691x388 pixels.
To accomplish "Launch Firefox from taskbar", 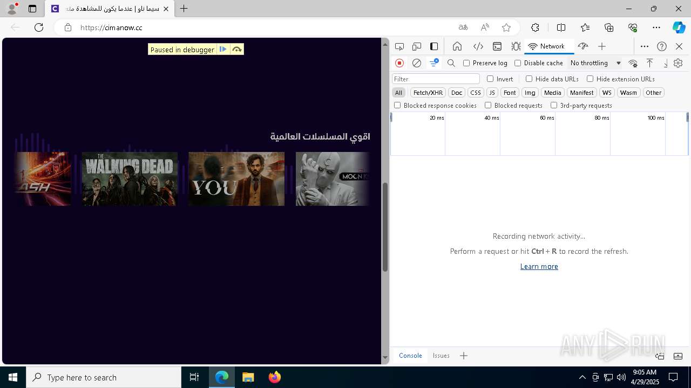I will [275, 377].
